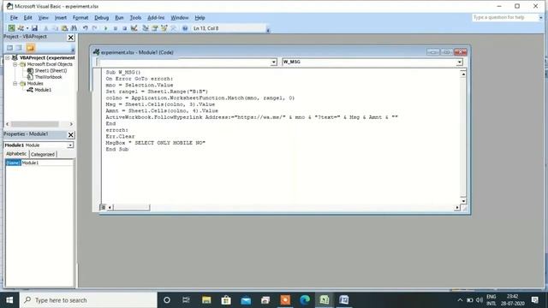Toggle Design Mode icon in the toolbar
The image size is (548, 308).
(x=134, y=28)
